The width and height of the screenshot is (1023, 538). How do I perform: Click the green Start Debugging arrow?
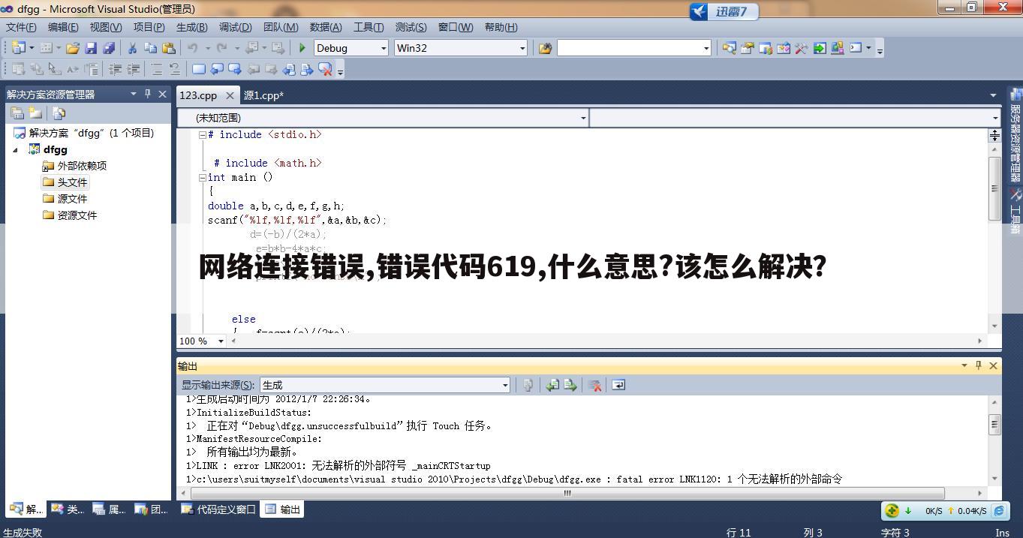pos(302,48)
